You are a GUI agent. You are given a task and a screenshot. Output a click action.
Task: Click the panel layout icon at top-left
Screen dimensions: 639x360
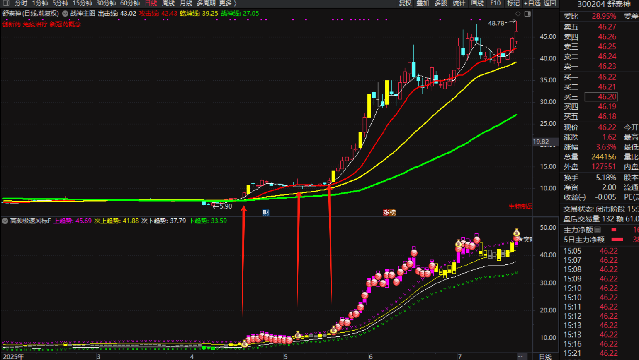(6, 3)
